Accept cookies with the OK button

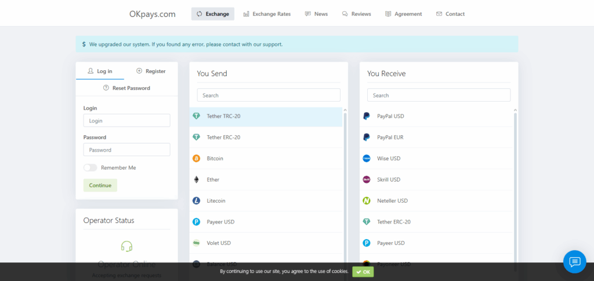(x=363, y=272)
